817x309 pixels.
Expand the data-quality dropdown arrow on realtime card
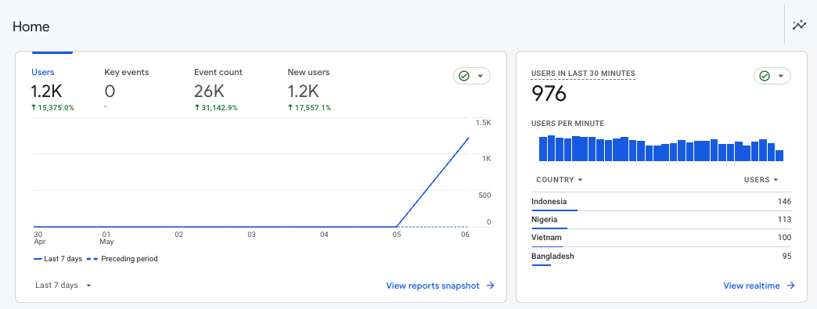tap(780, 76)
